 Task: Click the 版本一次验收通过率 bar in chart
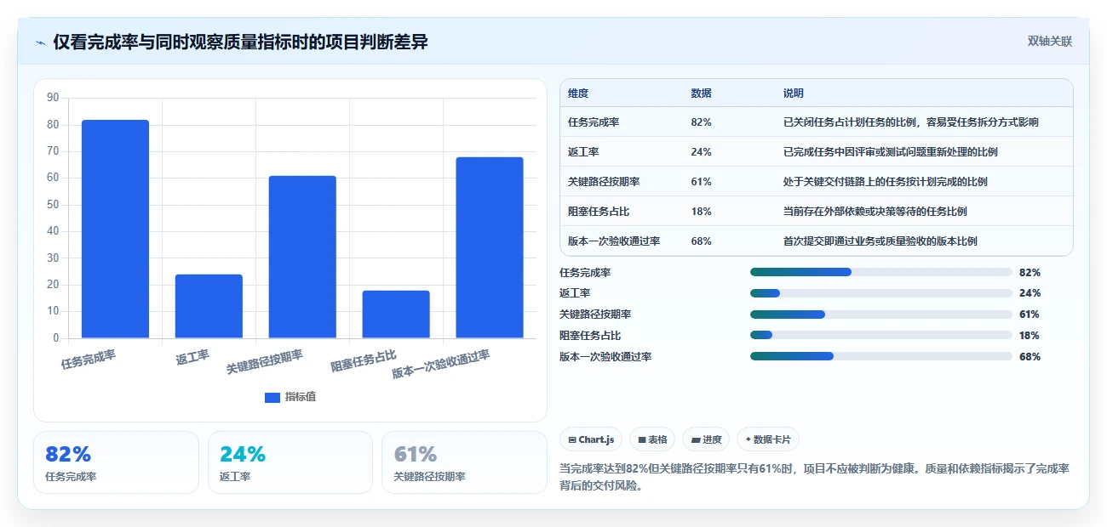490,247
